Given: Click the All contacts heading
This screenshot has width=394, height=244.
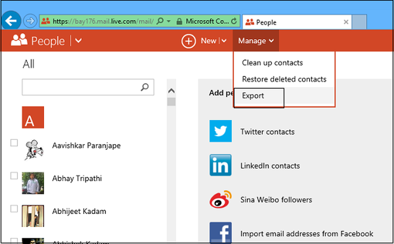Looking at the screenshot, I should pos(29,64).
